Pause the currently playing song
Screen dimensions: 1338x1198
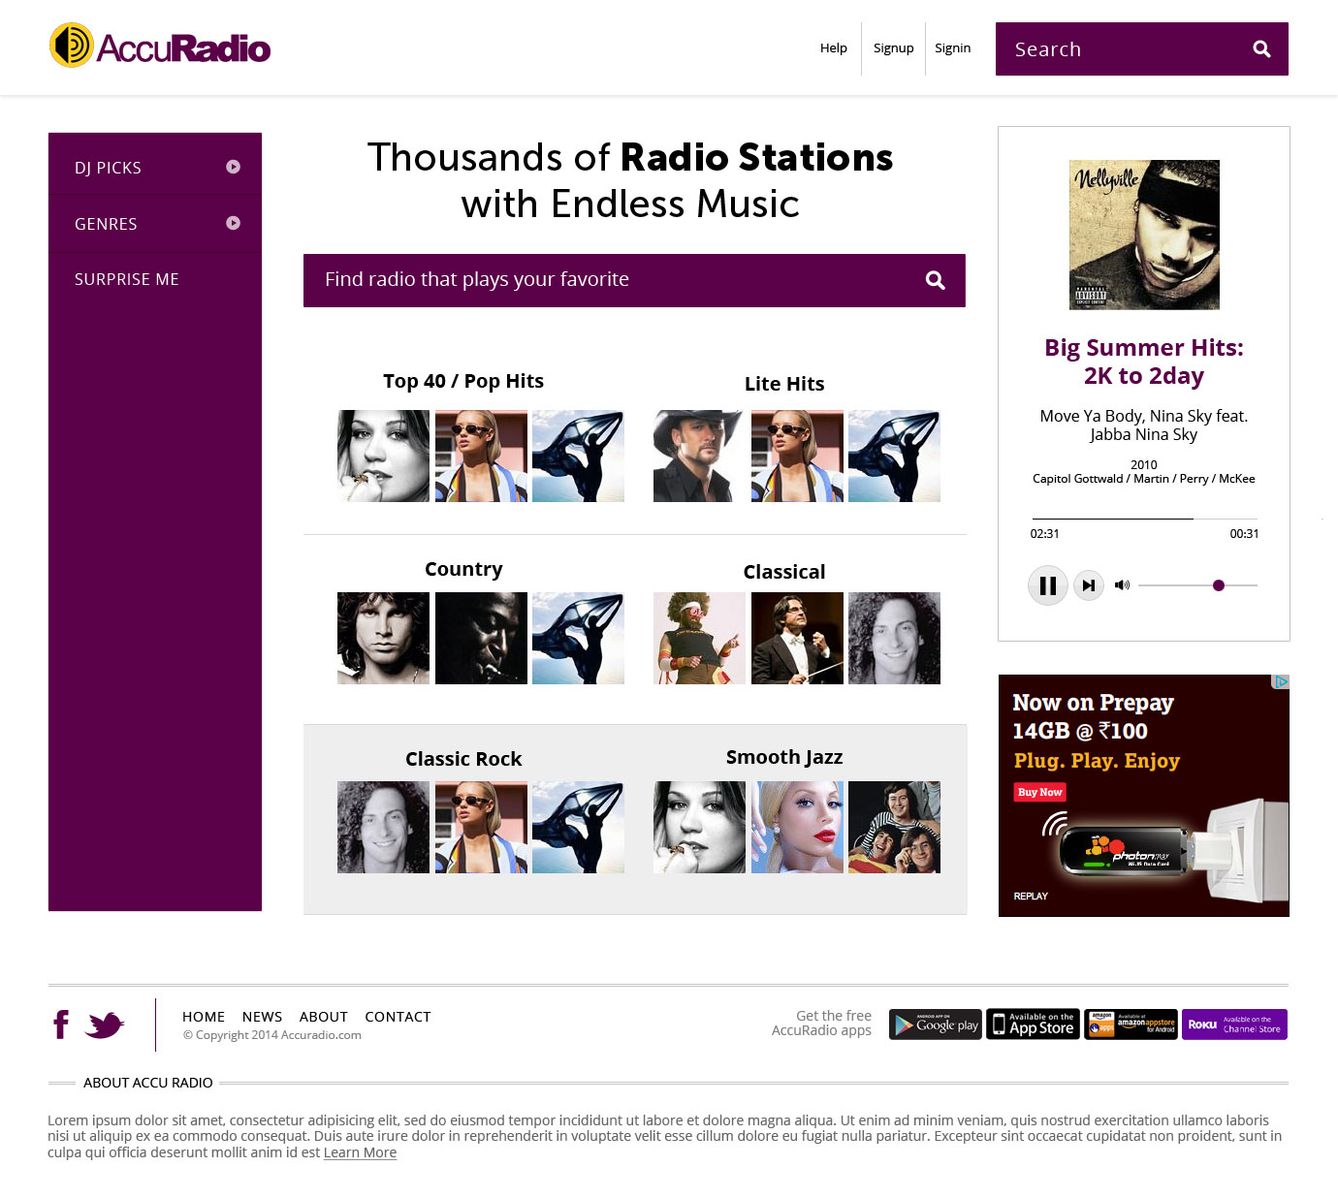click(1047, 585)
